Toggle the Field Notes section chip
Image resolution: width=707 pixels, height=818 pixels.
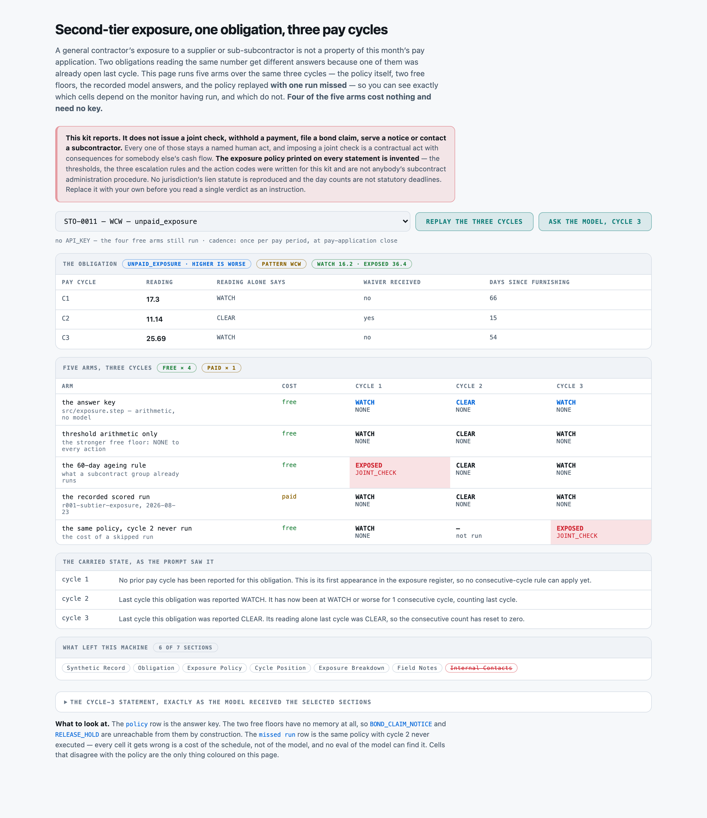pos(417,668)
